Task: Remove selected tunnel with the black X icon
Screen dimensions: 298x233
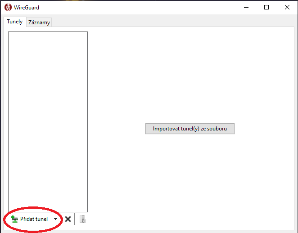Action: click(x=68, y=219)
